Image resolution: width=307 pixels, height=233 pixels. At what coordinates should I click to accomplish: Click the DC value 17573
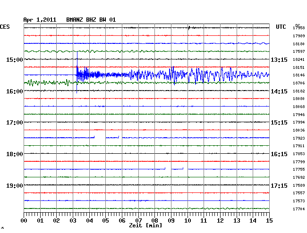(299, 201)
